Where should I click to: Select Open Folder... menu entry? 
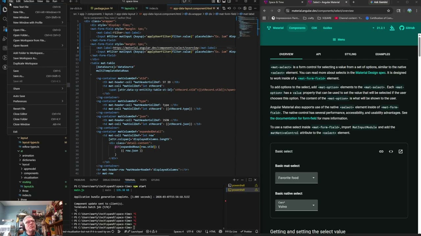37,35
